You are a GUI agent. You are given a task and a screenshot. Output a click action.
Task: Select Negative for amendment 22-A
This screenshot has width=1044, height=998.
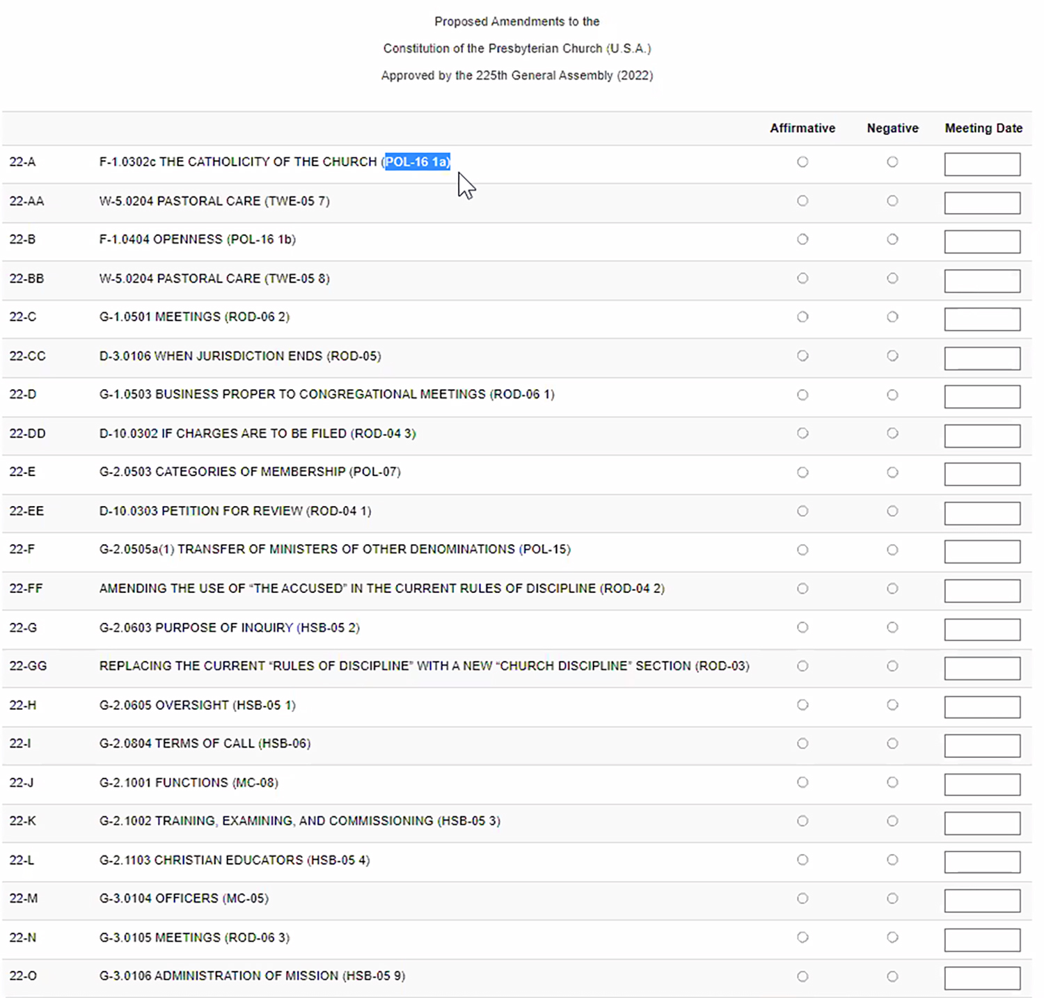pyautogui.click(x=892, y=162)
